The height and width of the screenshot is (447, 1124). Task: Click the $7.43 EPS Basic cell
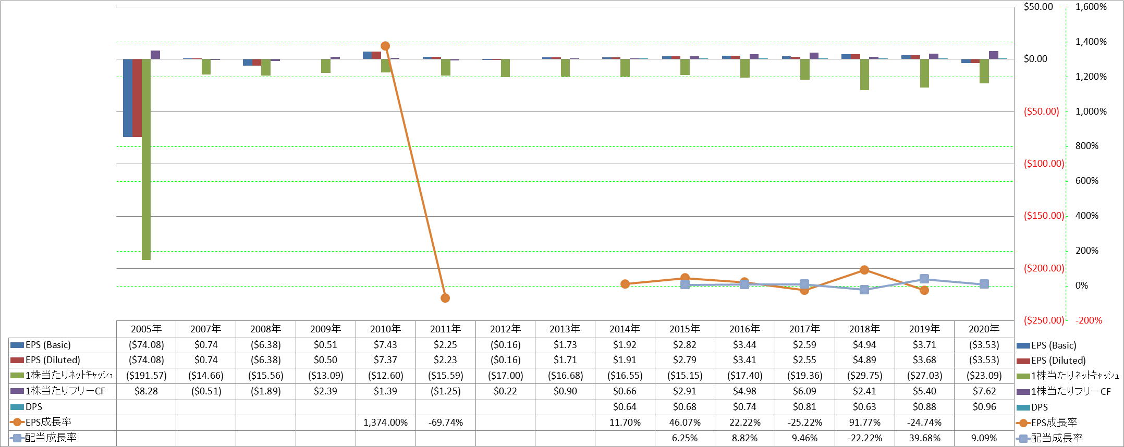[385, 345]
